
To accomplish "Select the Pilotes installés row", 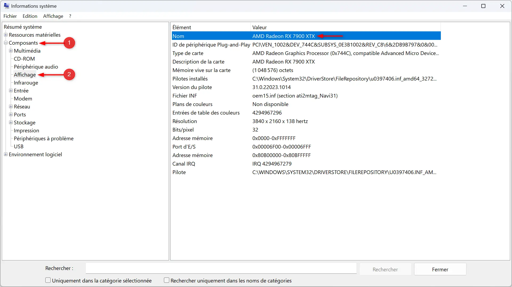I will pyautogui.click(x=306, y=79).
